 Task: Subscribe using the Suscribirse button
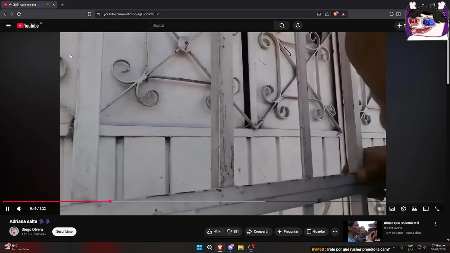click(x=64, y=232)
